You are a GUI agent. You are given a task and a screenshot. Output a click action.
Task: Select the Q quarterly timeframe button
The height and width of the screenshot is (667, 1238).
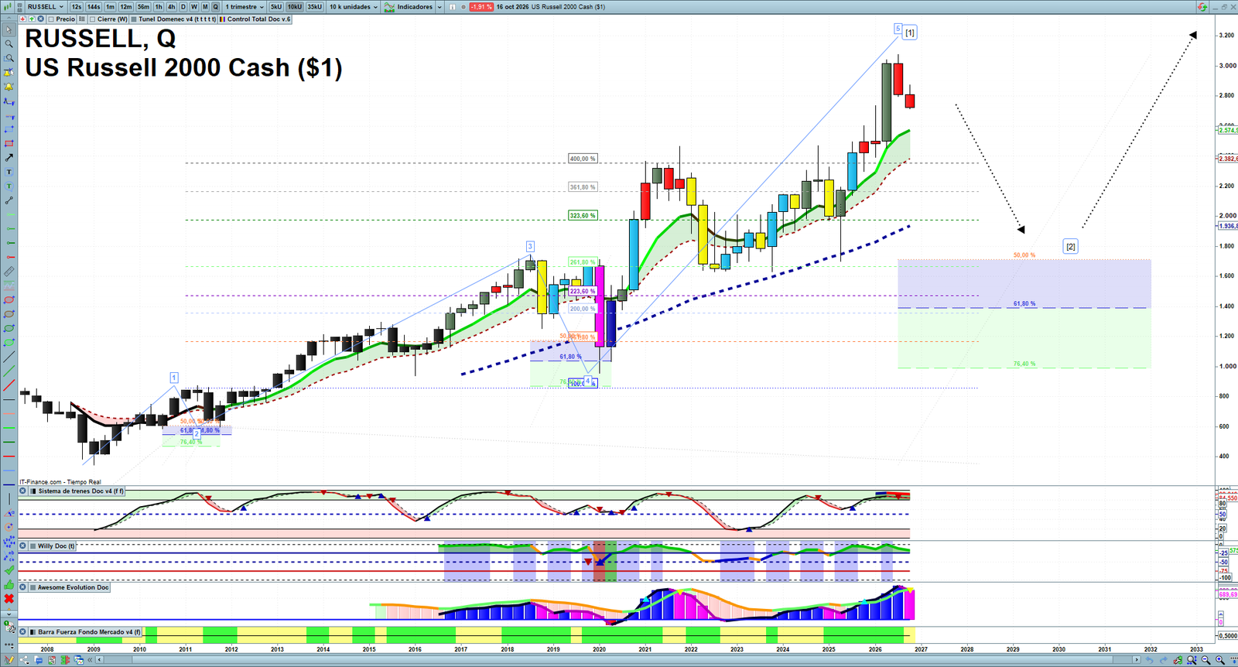(216, 7)
